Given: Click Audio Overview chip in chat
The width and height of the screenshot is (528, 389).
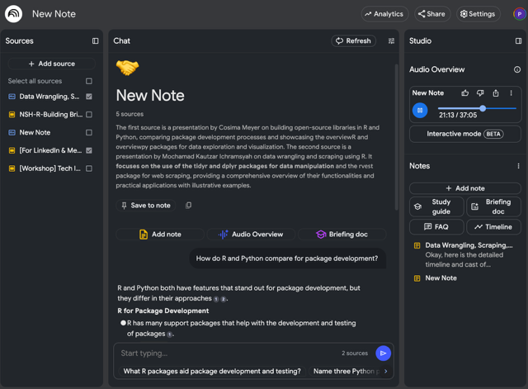Looking at the screenshot, I should (x=251, y=235).
